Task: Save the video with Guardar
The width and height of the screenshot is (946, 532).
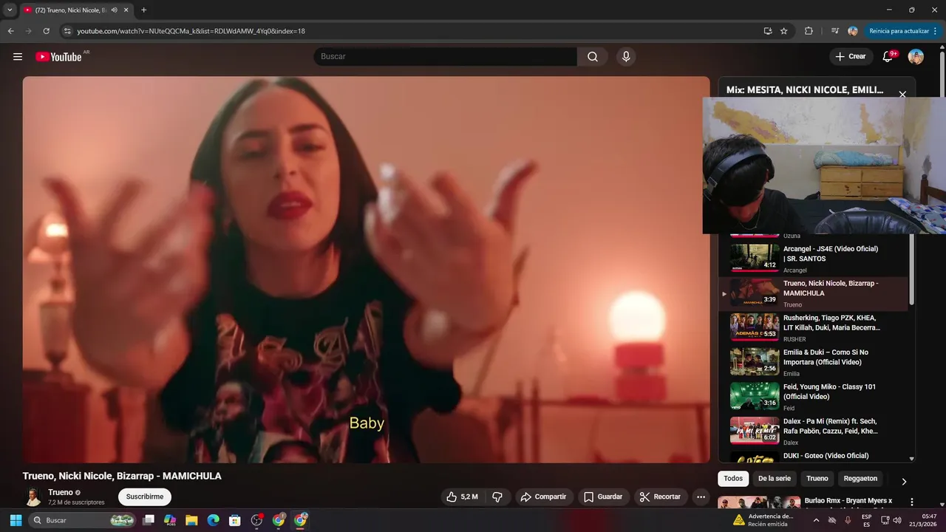Action: [x=603, y=497]
